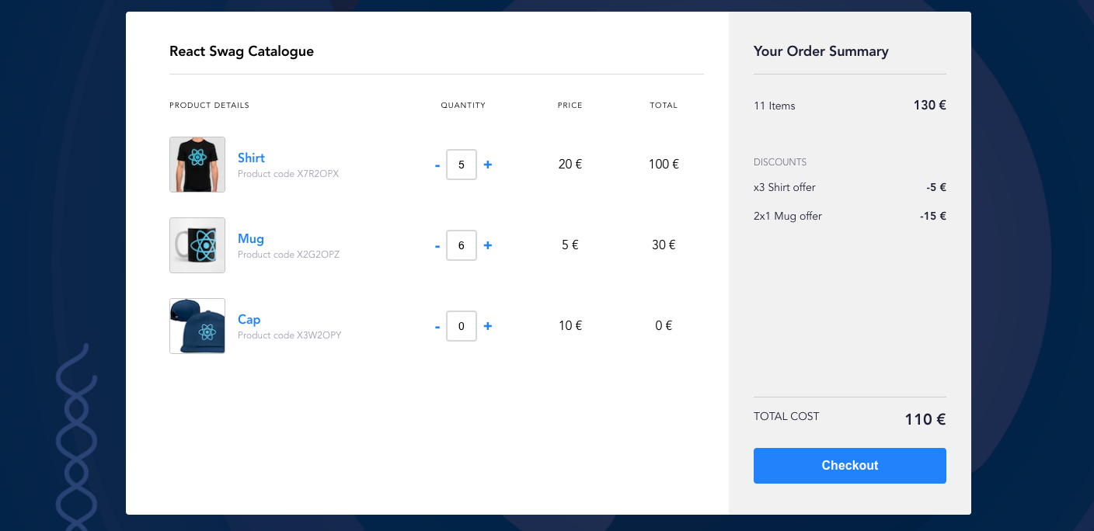Click the Mug quantity input field

point(462,245)
